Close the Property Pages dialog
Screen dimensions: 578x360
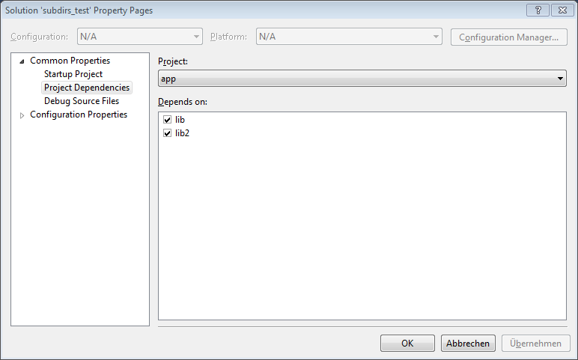[x=561, y=10]
